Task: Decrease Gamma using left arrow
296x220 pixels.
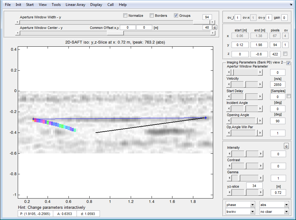Action: pyautogui.click(x=229, y=178)
